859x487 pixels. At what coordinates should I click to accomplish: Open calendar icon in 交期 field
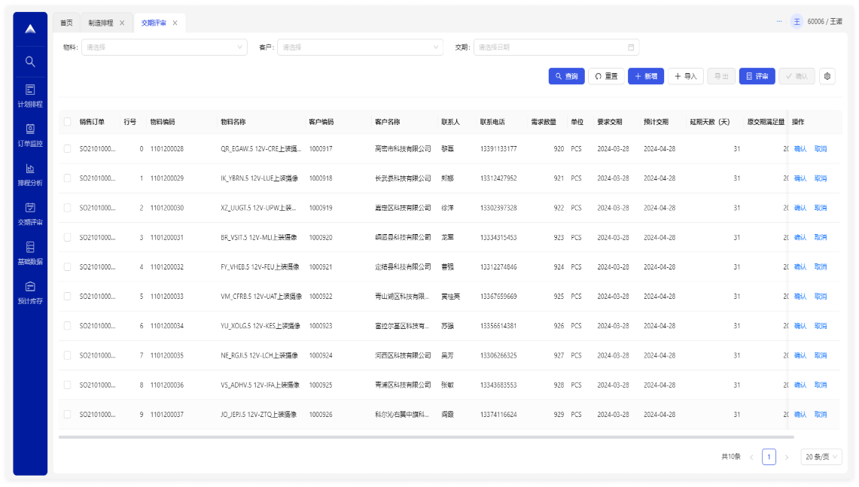[x=631, y=47]
